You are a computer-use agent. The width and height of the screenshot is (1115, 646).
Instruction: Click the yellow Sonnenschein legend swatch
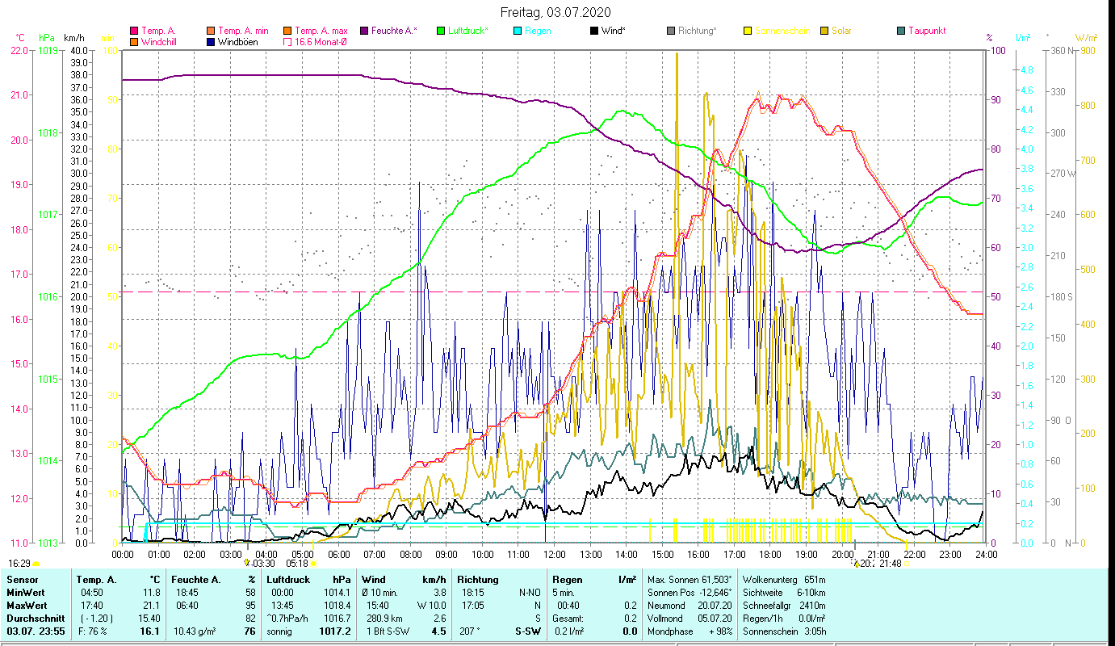click(748, 31)
